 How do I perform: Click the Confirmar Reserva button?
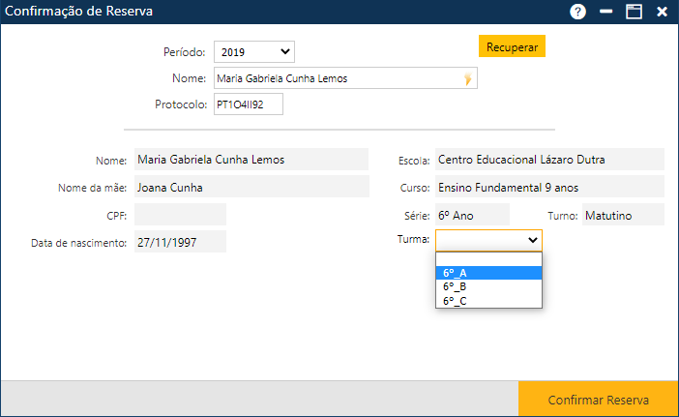click(x=598, y=400)
